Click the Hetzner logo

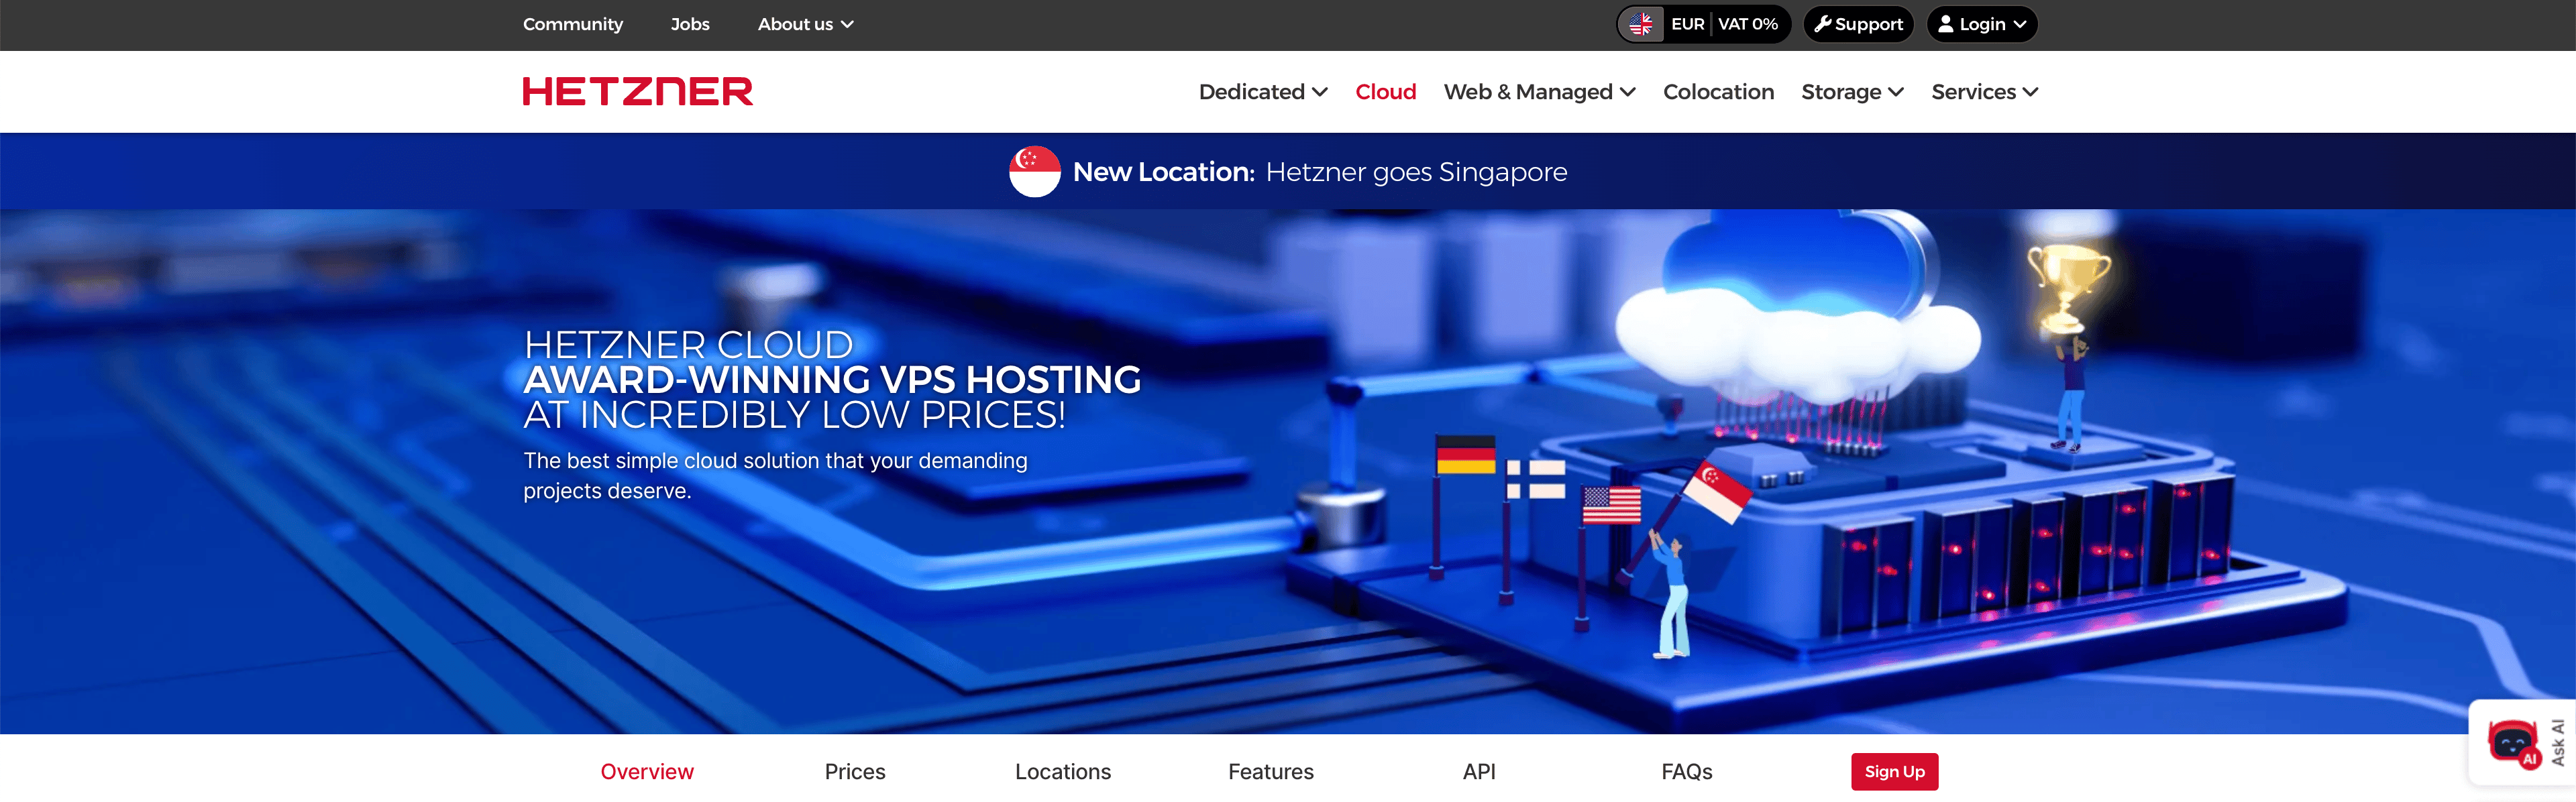tap(637, 92)
